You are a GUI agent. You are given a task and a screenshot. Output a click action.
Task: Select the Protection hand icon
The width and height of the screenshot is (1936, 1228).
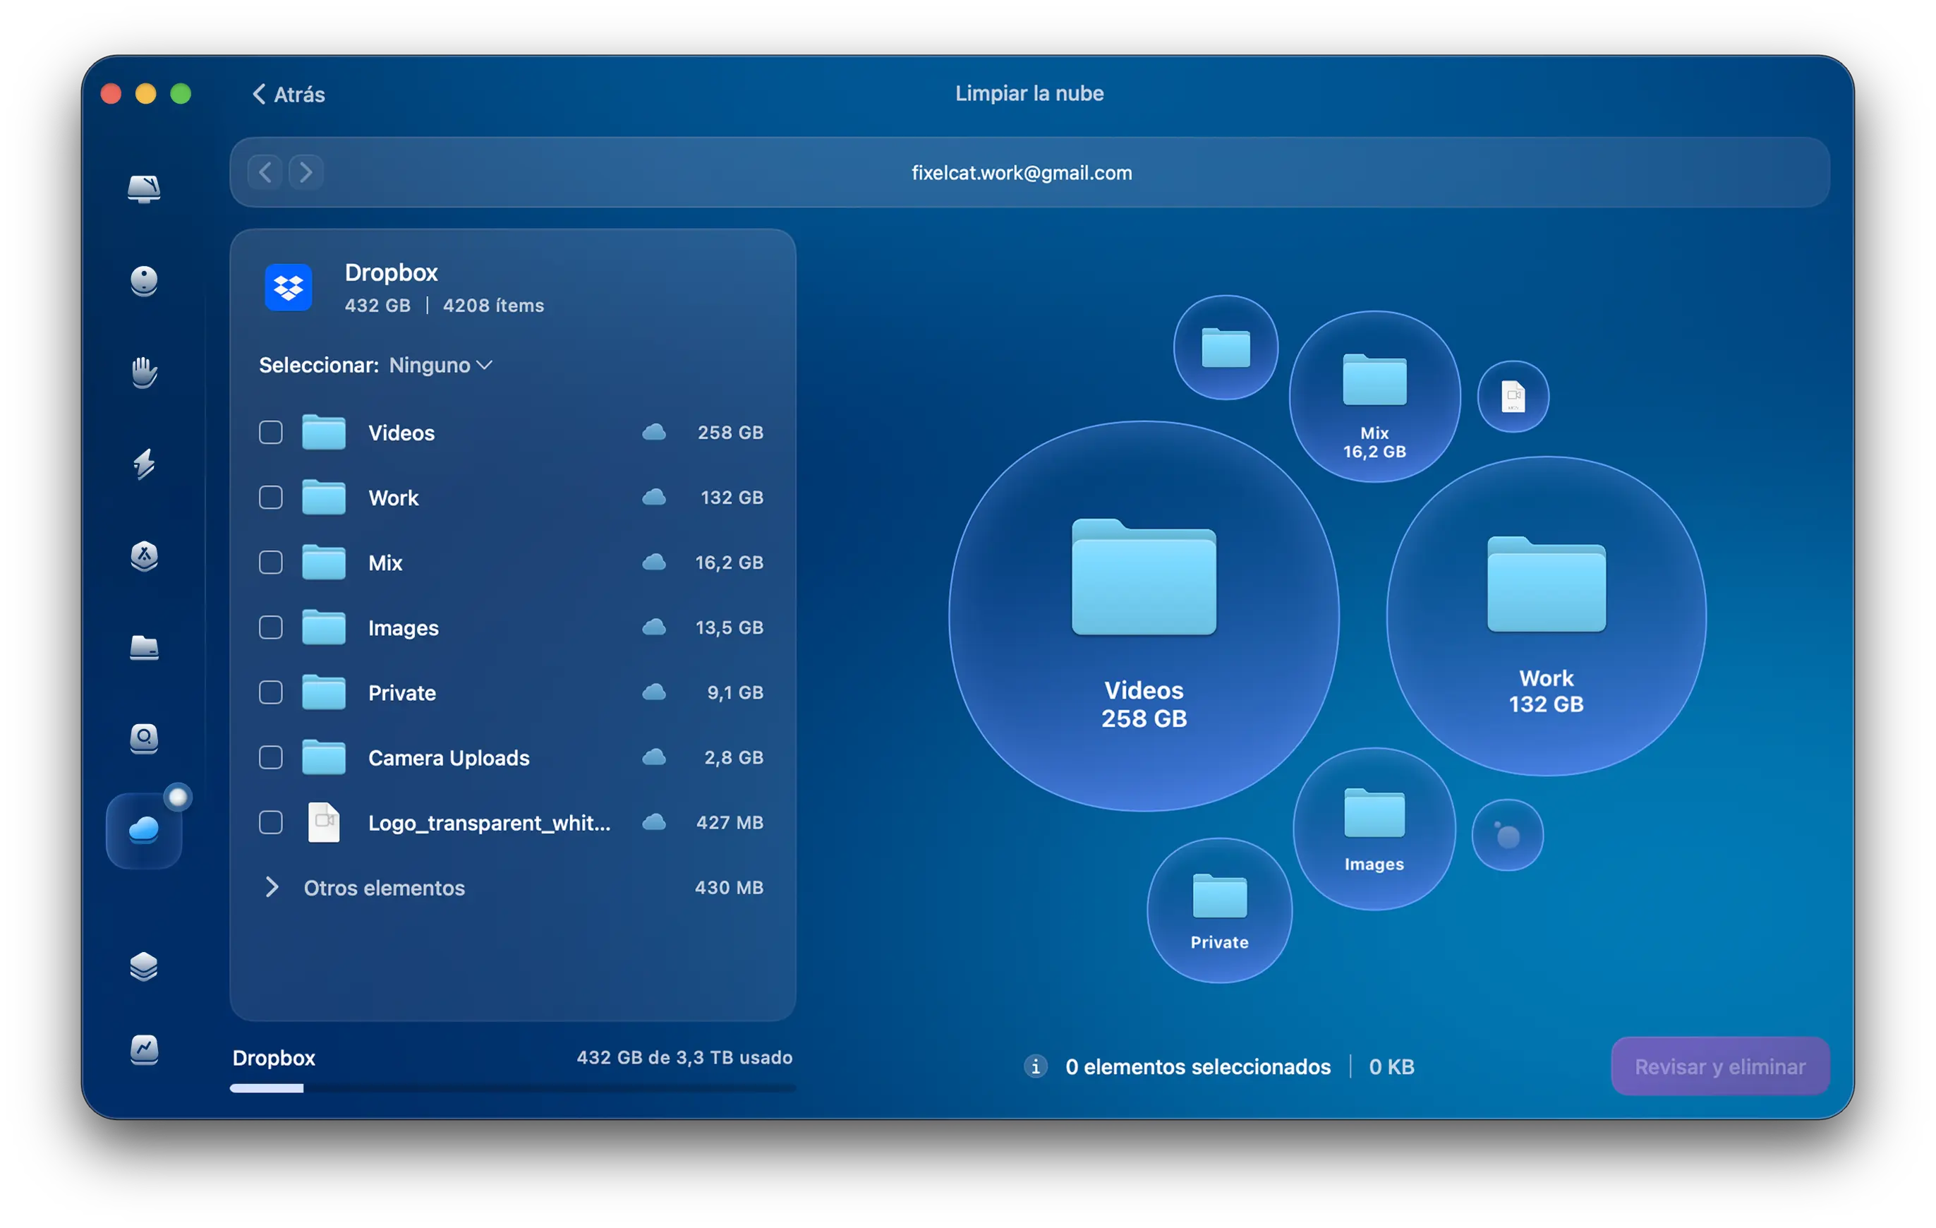(144, 373)
